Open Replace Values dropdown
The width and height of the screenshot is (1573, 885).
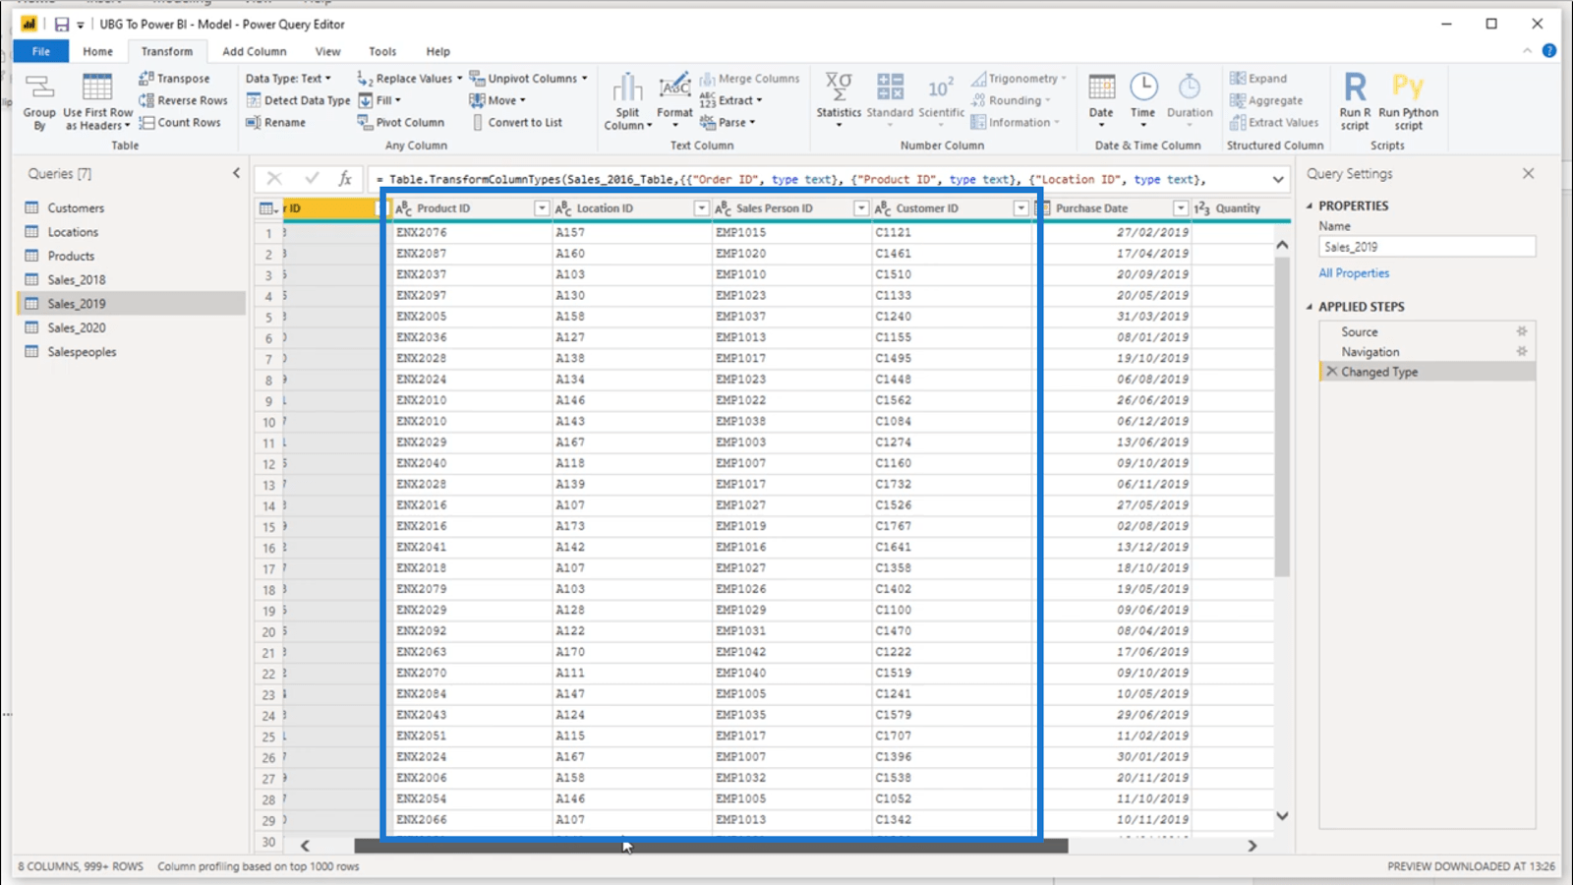point(410,79)
